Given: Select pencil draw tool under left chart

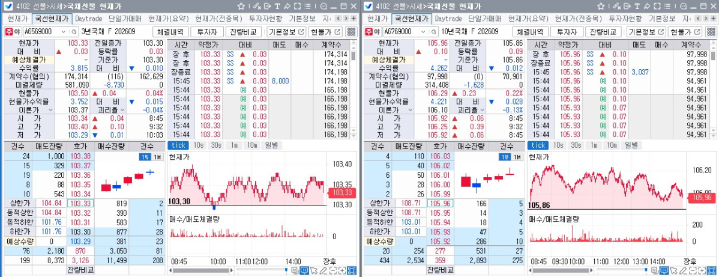Looking at the screenshot, I should click(x=323, y=270).
